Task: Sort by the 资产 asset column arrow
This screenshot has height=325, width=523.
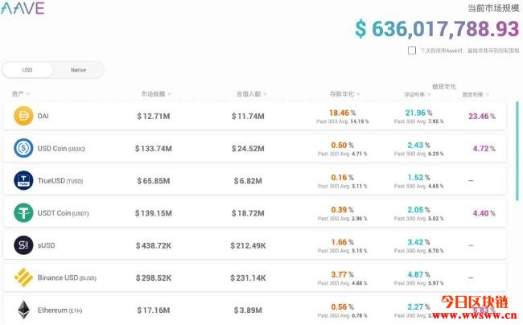Action: point(28,94)
